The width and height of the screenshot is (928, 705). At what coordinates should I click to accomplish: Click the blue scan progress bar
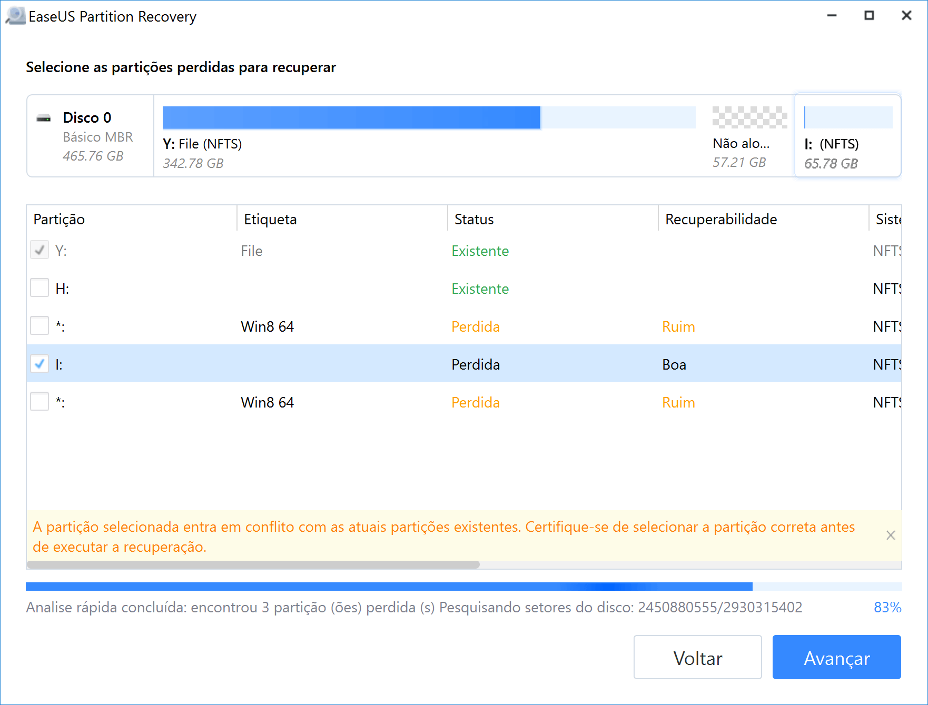coord(463,587)
